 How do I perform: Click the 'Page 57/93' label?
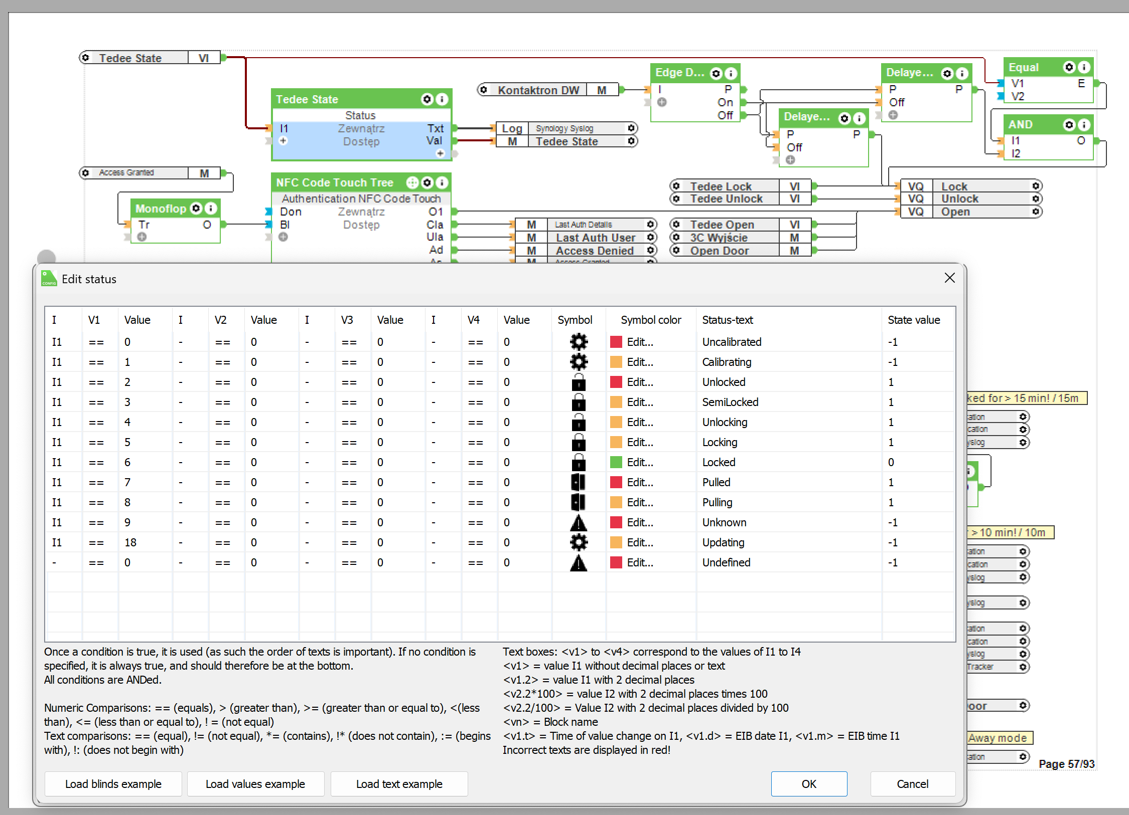(x=1066, y=764)
